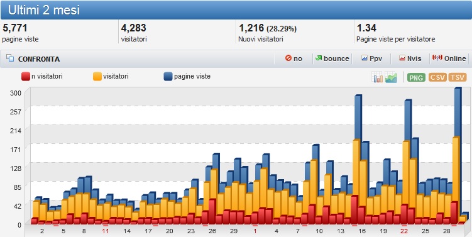Click the 1,216 Nuovi visitatori value
Image resolution: width=472 pixels, height=237 pixels.
click(x=251, y=28)
